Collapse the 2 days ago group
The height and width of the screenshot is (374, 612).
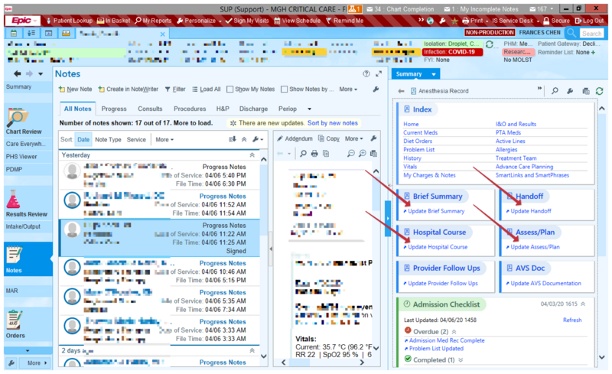click(x=252, y=350)
